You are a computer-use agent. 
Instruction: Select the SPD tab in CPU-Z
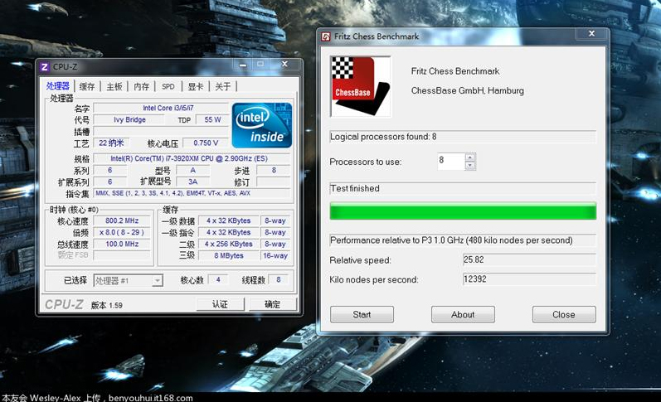pyautogui.click(x=168, y=86)
